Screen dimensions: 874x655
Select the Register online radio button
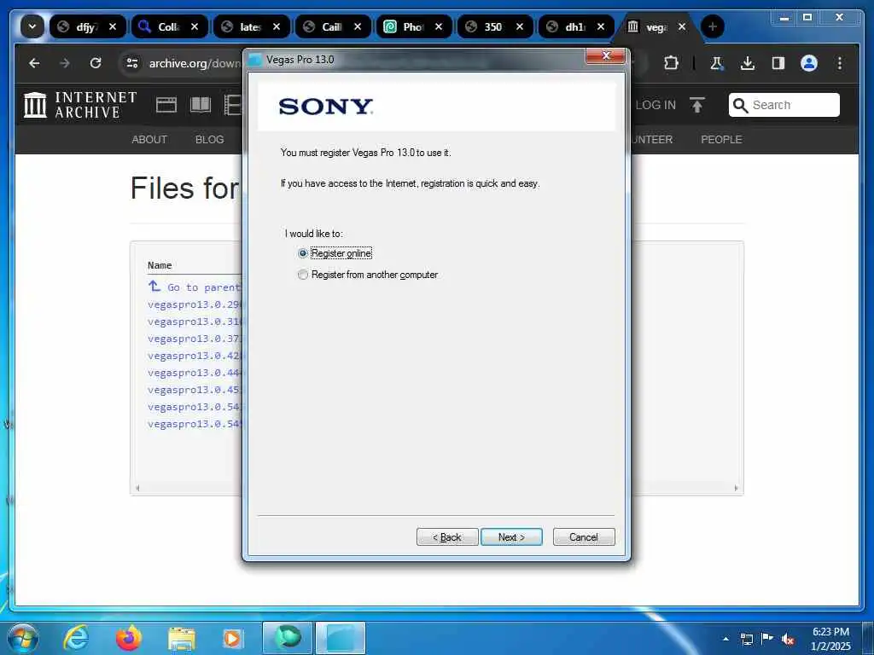pos(303,253)
